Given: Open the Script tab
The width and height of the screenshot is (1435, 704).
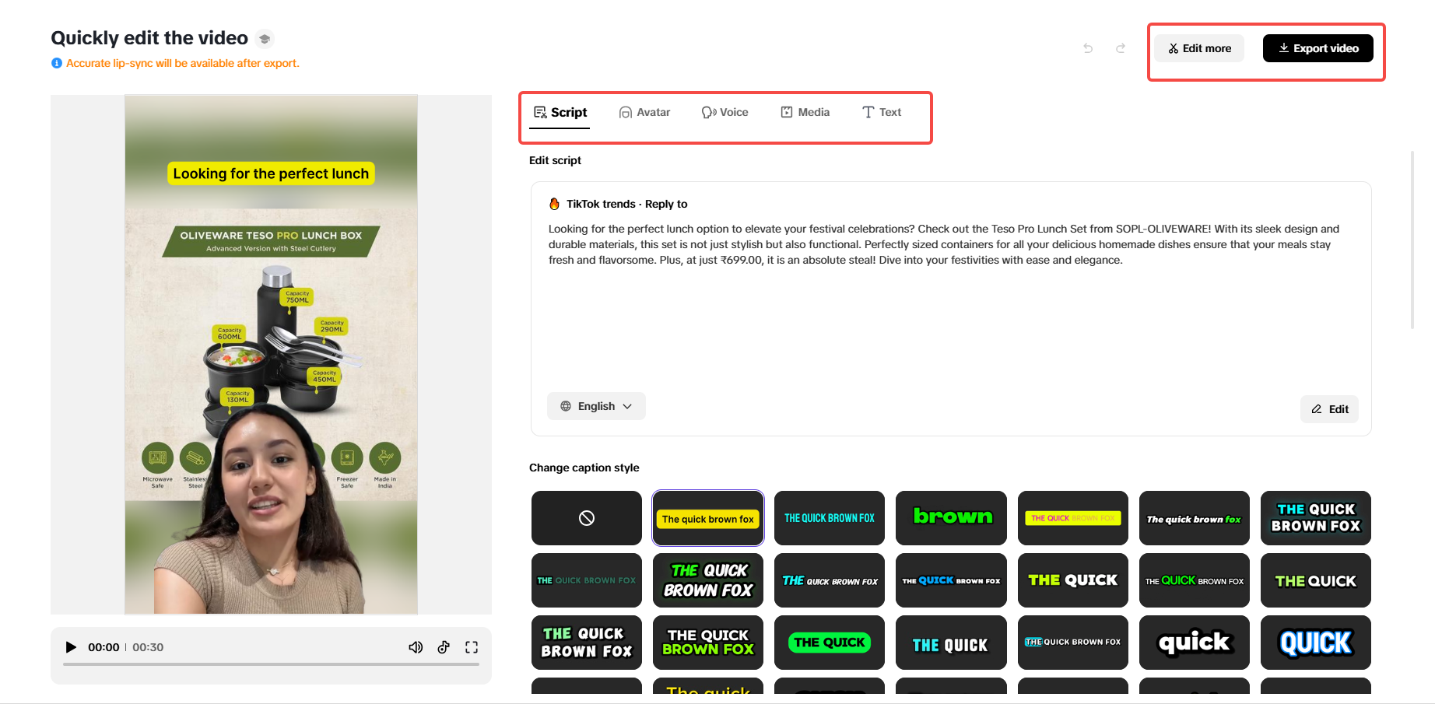Looking at the screenshot, I should pos(560,113).
